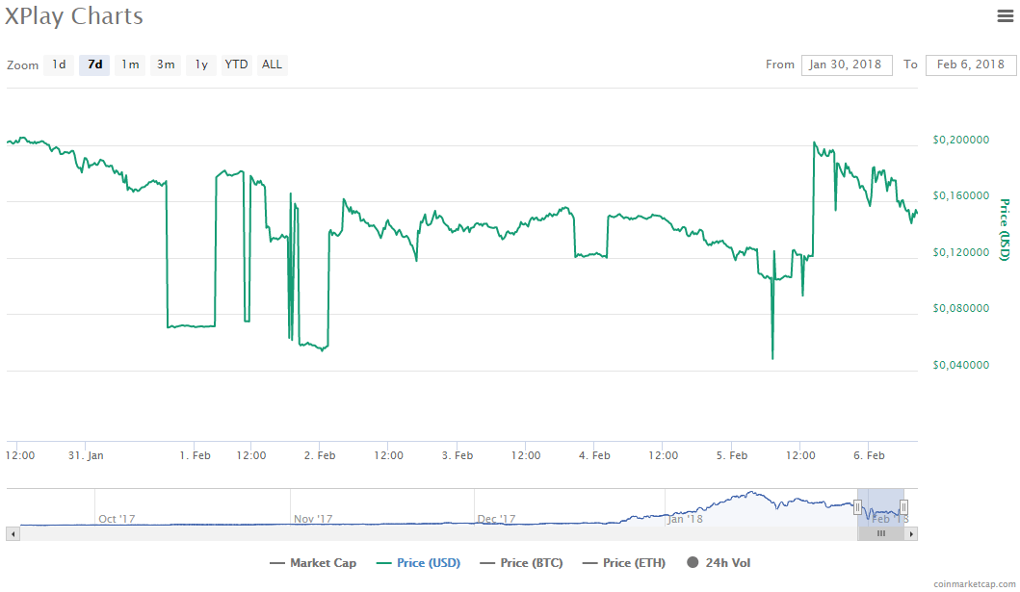The width and height of the screenshot is (1020, 592).
Task: Click the 6. Feb x-axis label
Action: (x=869, y=455)
